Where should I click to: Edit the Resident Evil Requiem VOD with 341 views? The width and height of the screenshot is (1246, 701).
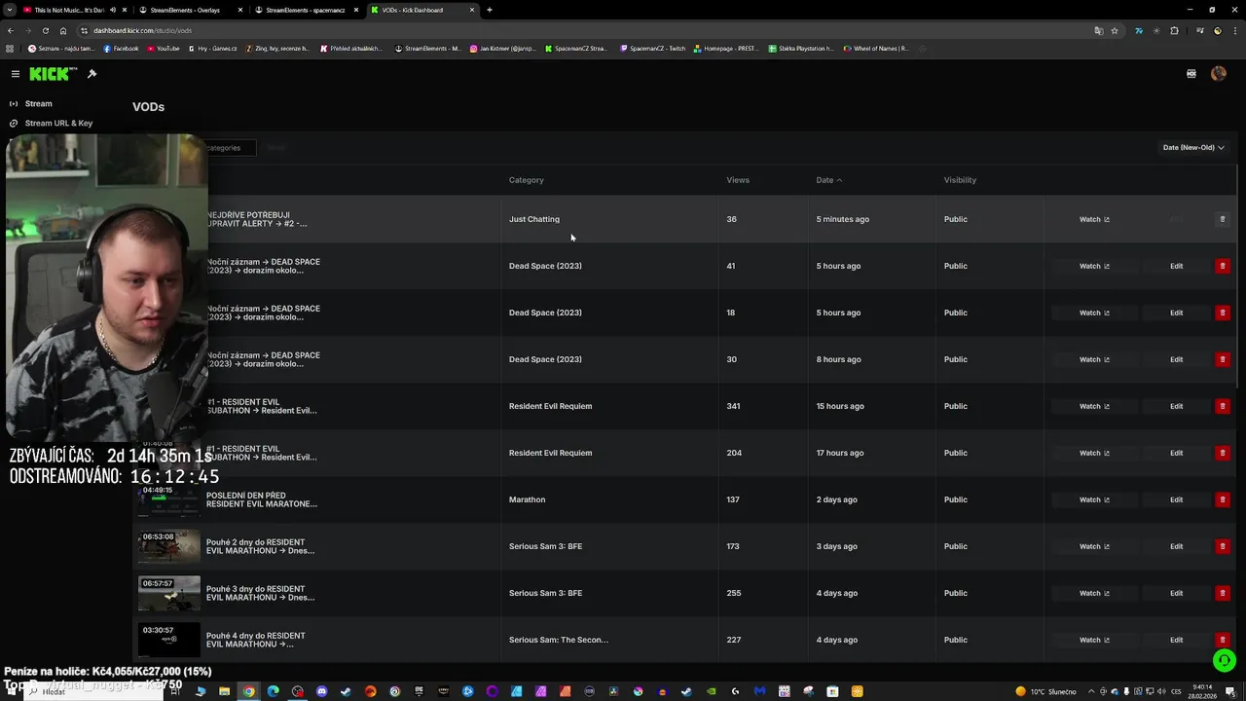click(1176, 406)
